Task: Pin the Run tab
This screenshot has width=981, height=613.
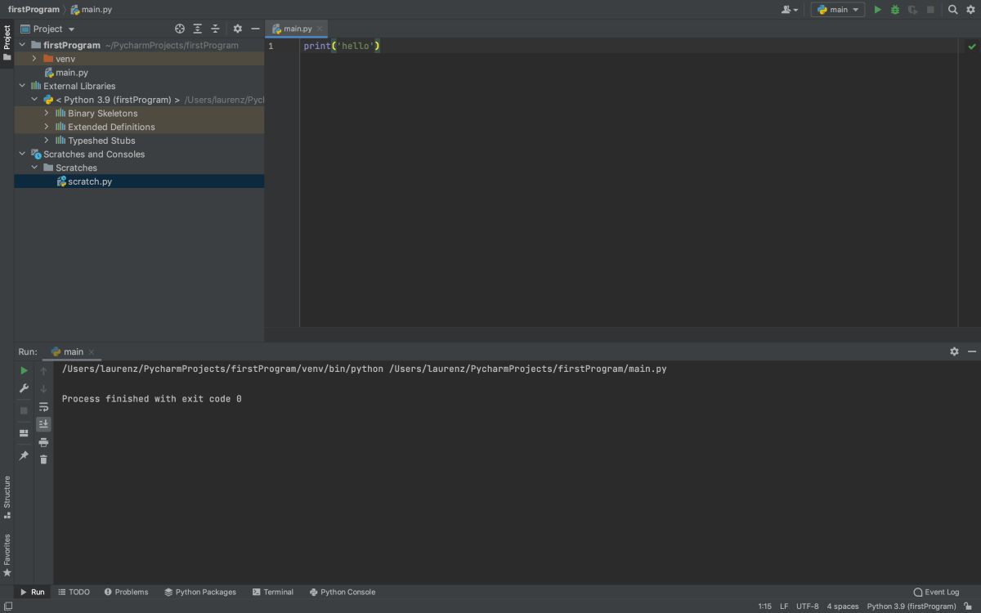Action: (x=24, y=455)
